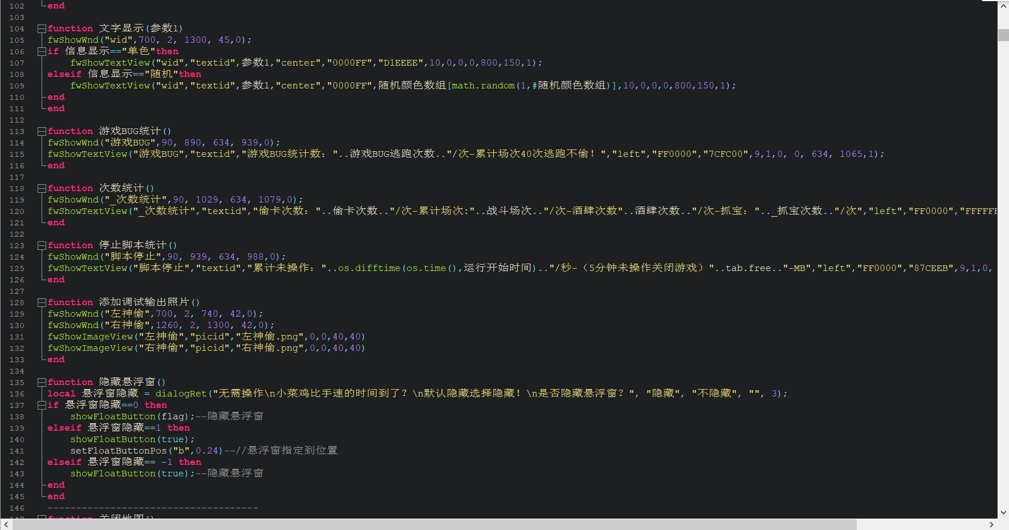
Task: Click the horizontal scrollbar left arrow
Action: click(6, 524)
